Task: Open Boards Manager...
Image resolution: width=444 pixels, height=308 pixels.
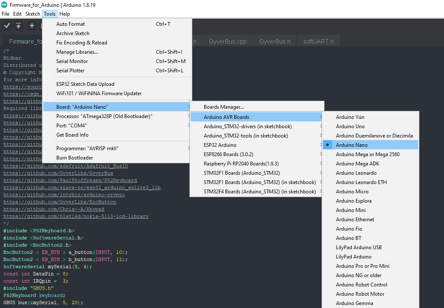Action: (x=257, y=107)
